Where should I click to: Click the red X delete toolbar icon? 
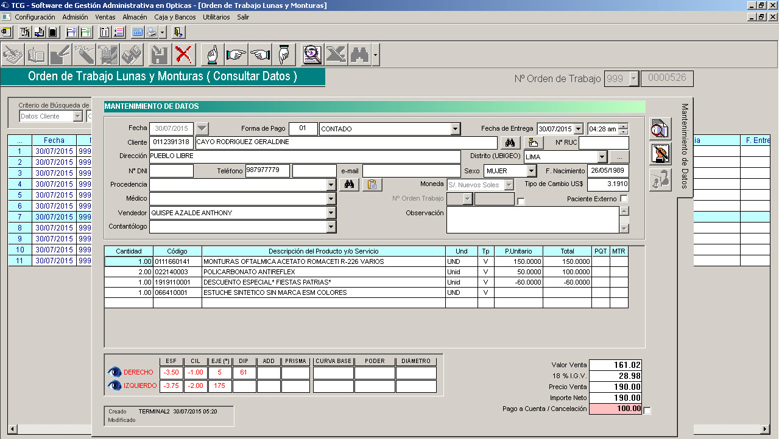tap(183, 55)
